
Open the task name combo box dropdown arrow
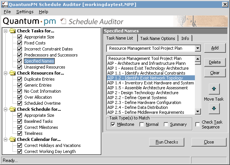(x=198, y=48)
